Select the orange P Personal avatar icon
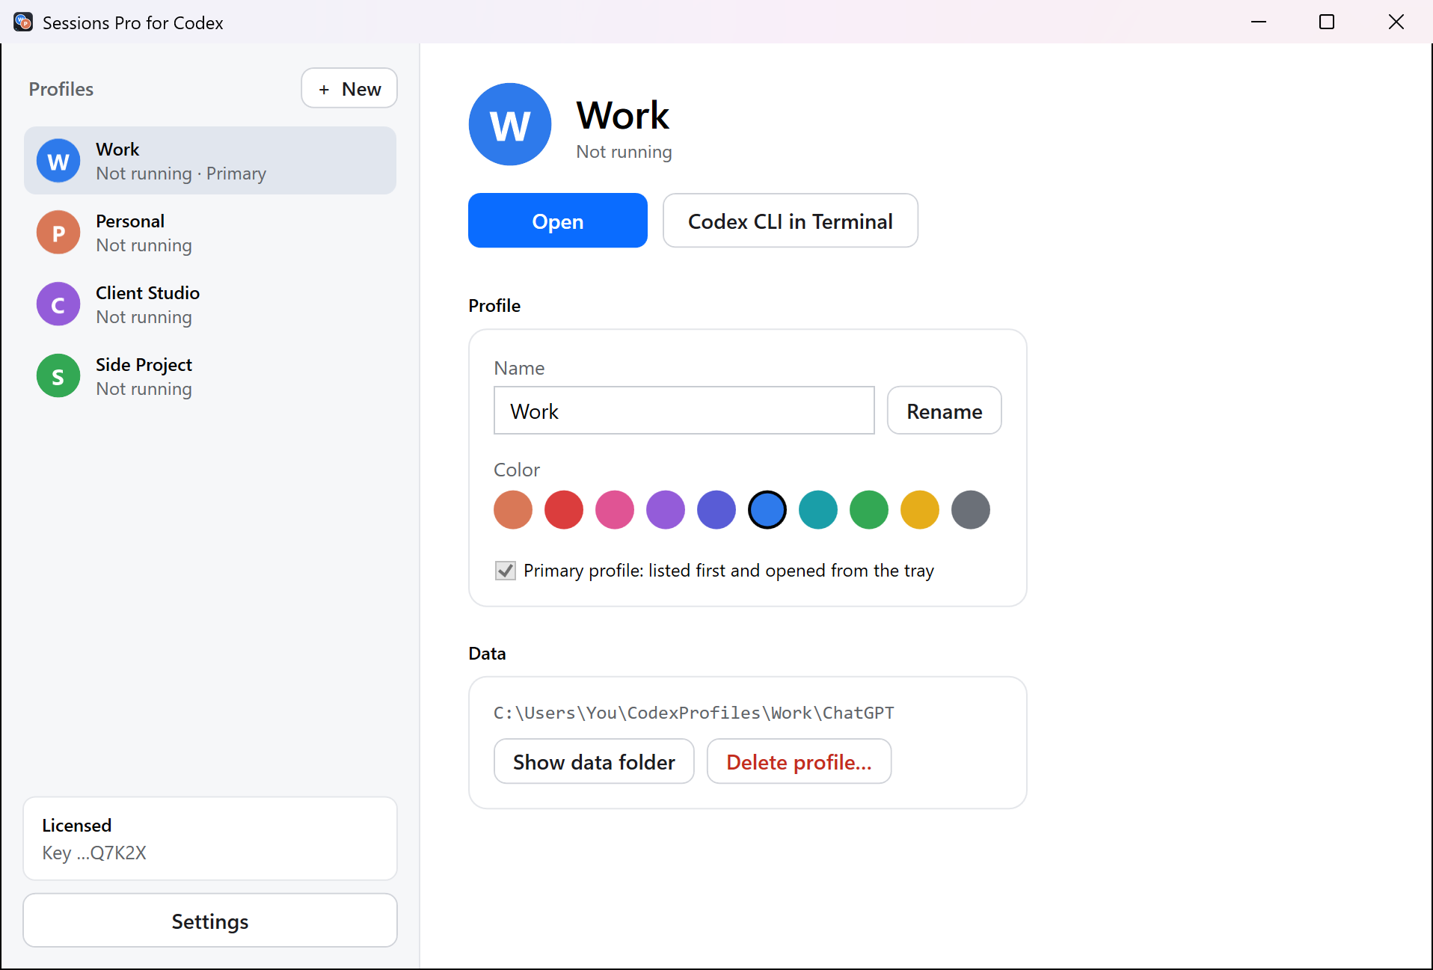 [58, 233]
